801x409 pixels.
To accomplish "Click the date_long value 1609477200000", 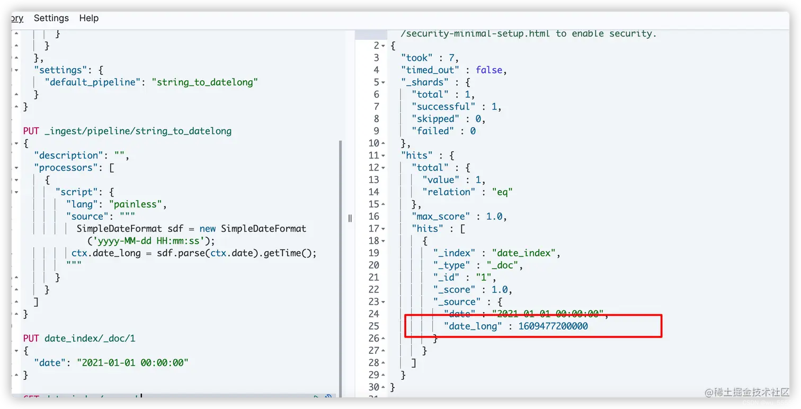I will 553,326.
